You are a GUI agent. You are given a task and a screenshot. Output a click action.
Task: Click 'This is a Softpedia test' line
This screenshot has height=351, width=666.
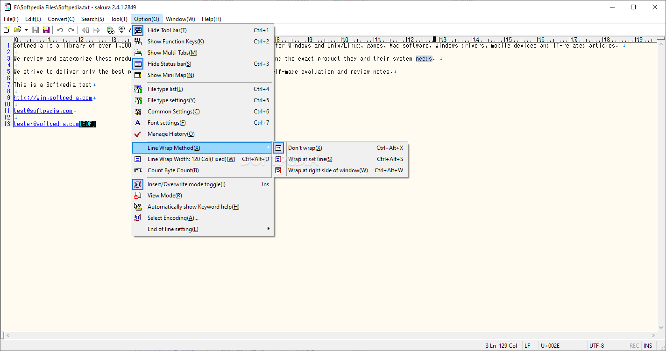tap(53, 85)
